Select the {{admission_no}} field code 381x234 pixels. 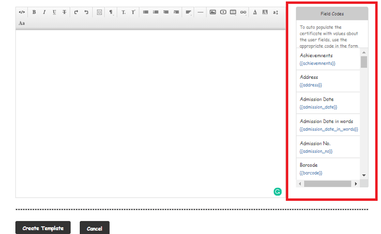point(316,151)
